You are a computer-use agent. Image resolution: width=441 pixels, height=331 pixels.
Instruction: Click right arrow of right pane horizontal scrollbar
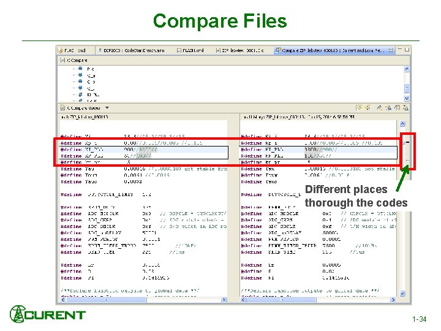coord(393,300)
